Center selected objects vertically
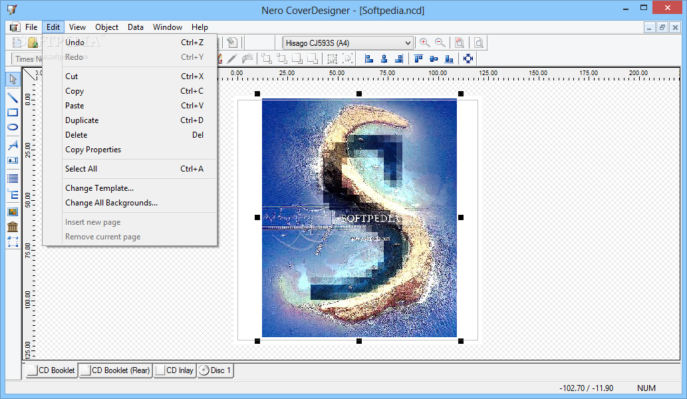 click(x=434, y=59)
